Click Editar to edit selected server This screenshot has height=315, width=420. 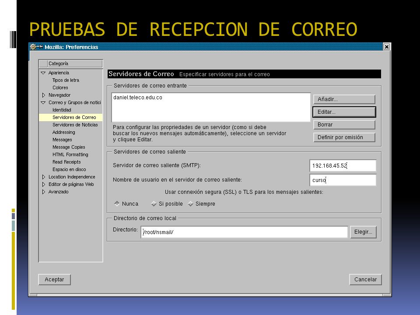click(344, 112)
